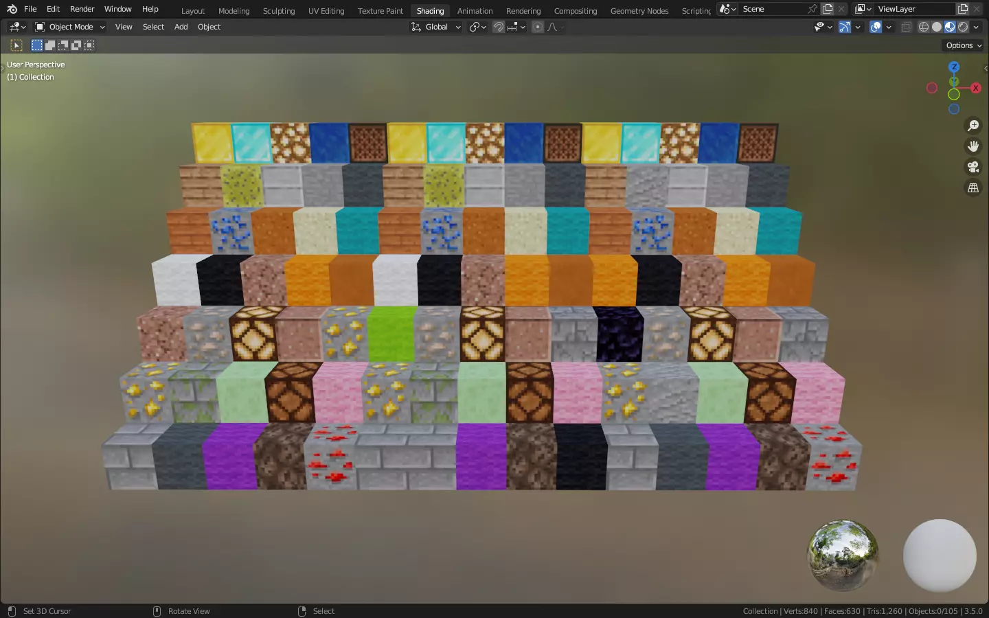Image resolution: width=989 pixels, height=618 pixels.
Task: Open the Help menu
Action: (x=150, y=9)
